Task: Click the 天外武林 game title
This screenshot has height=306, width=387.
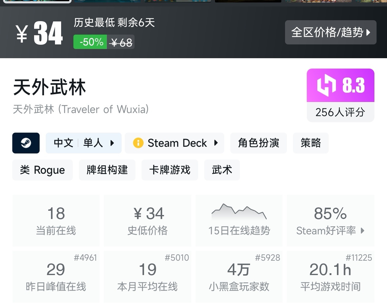Action: (x=49, y=87)
